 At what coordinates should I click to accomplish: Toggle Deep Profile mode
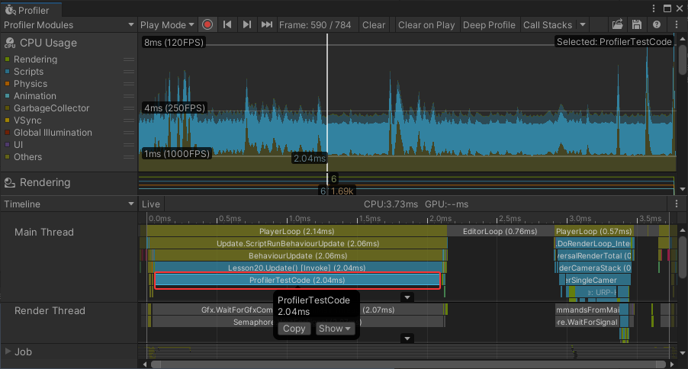point(489,24)
